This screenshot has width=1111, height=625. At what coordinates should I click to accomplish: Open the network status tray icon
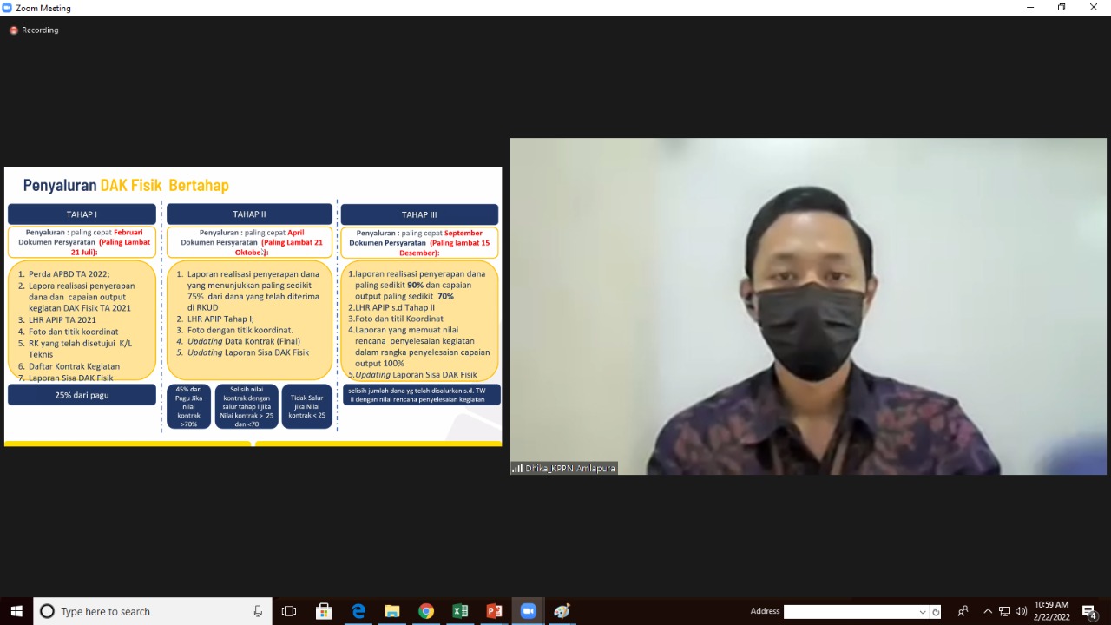click(x=1004, y=611)
